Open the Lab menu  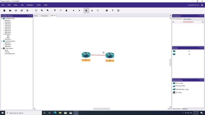22,5
